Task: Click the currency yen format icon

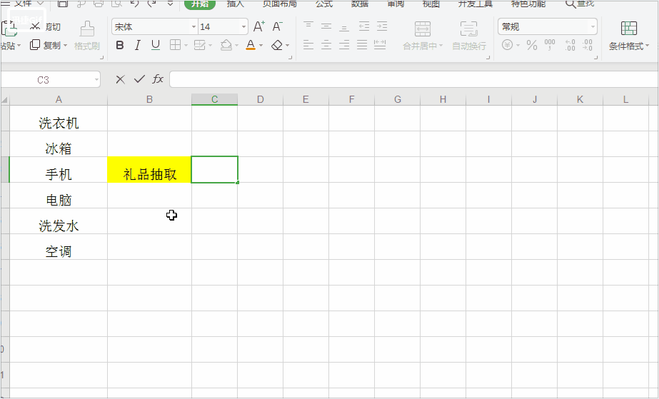Action: point(507,45)
